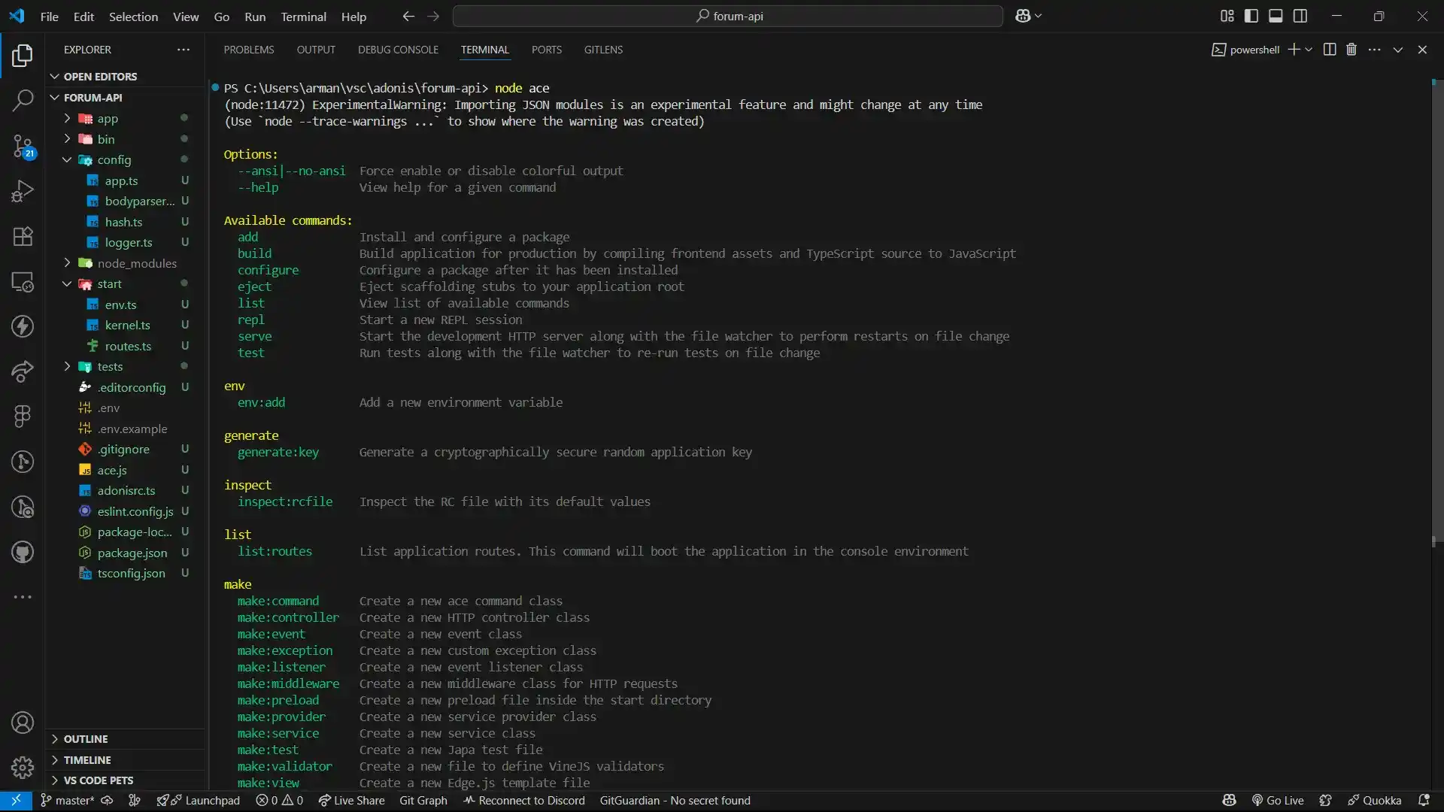This screenshot has height=812, width=1444.
Task: Show additional views ellipsis in activity bar
Action: pyautogui.click(x=23, y=597)
